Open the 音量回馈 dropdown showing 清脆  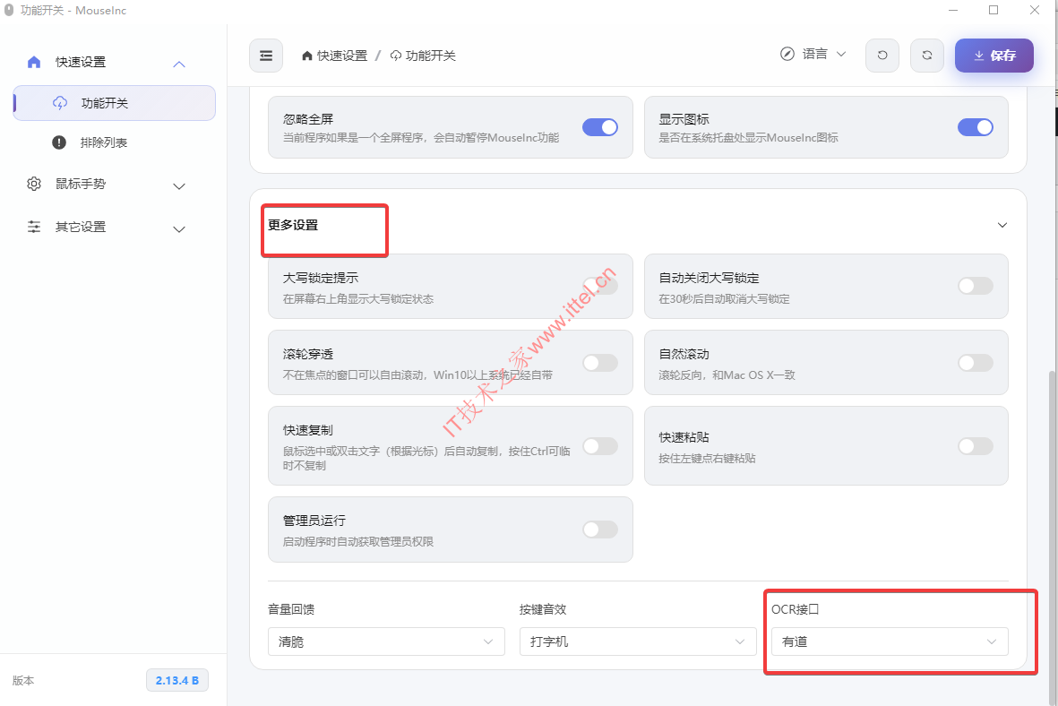click(386, 641)
